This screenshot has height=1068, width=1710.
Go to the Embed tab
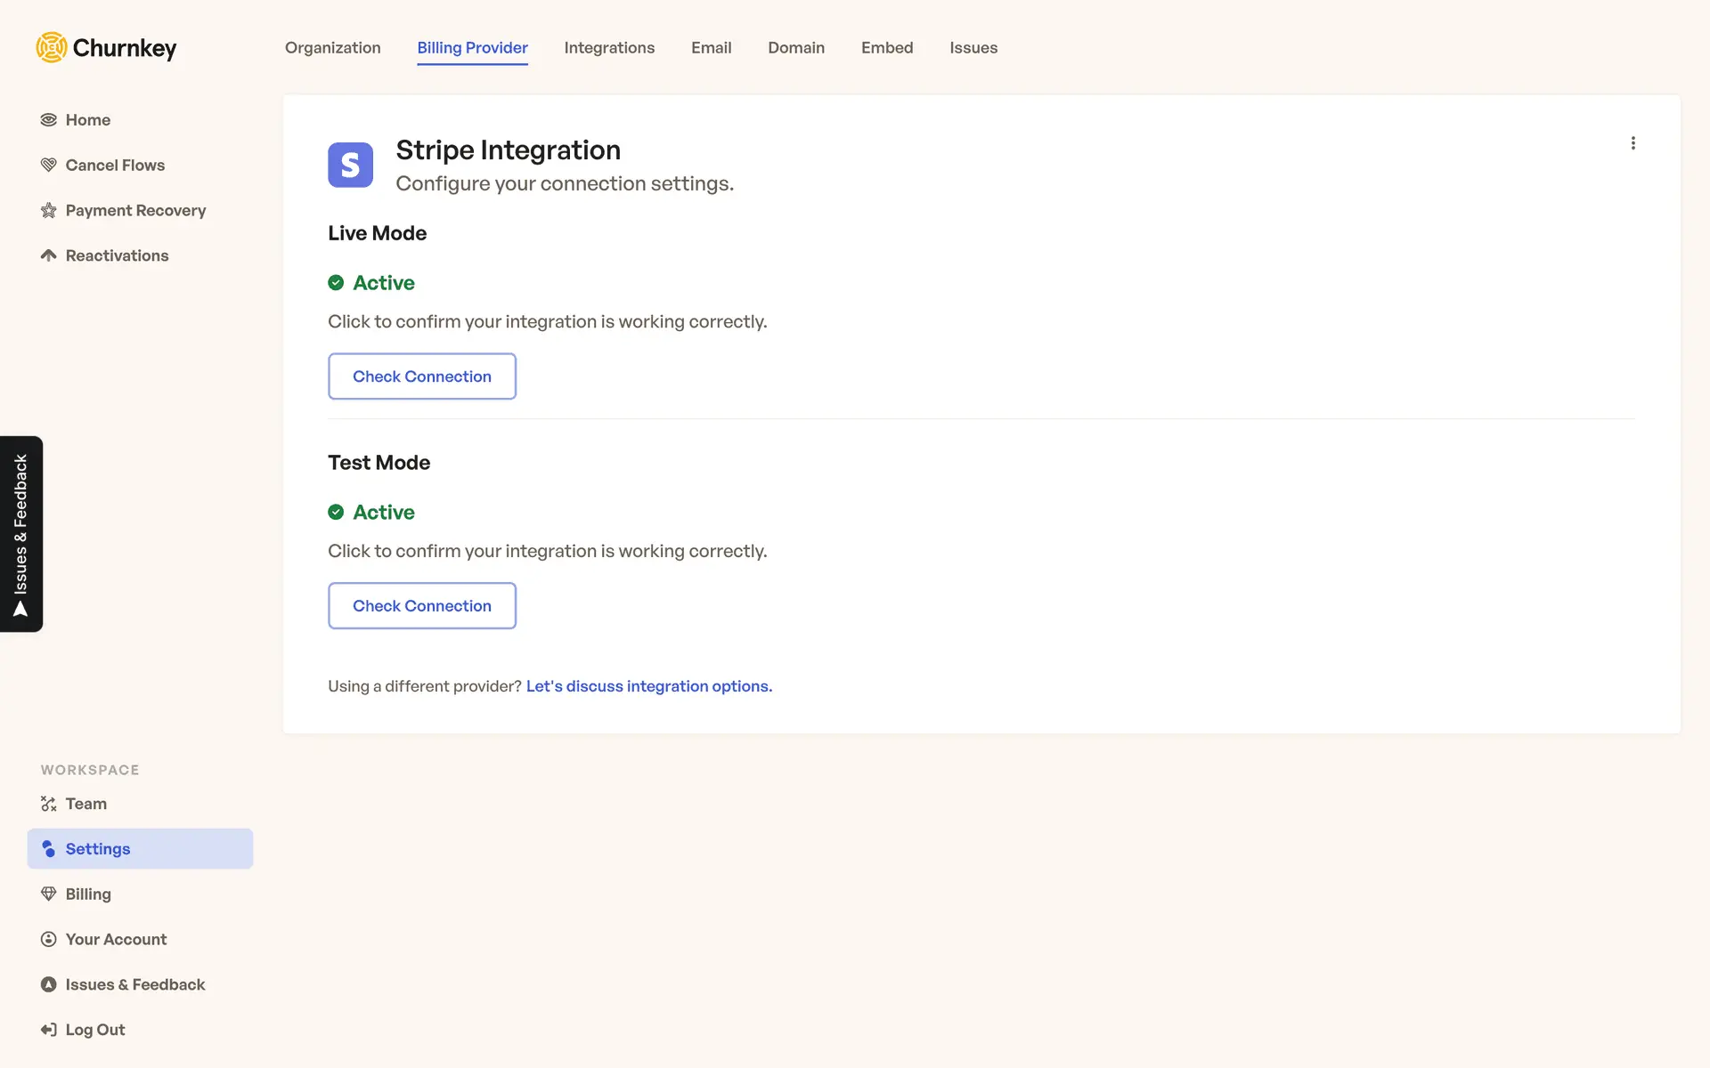886,48
